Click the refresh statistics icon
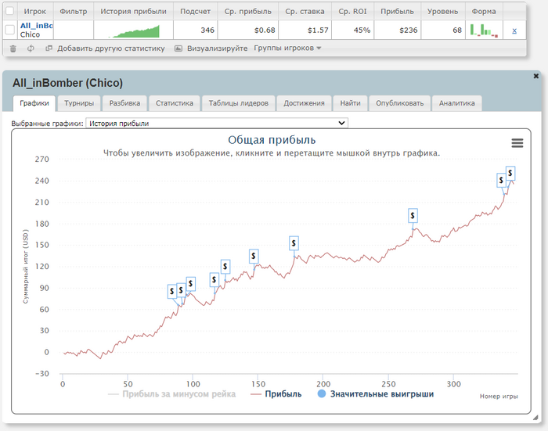 tap(31, 48)
